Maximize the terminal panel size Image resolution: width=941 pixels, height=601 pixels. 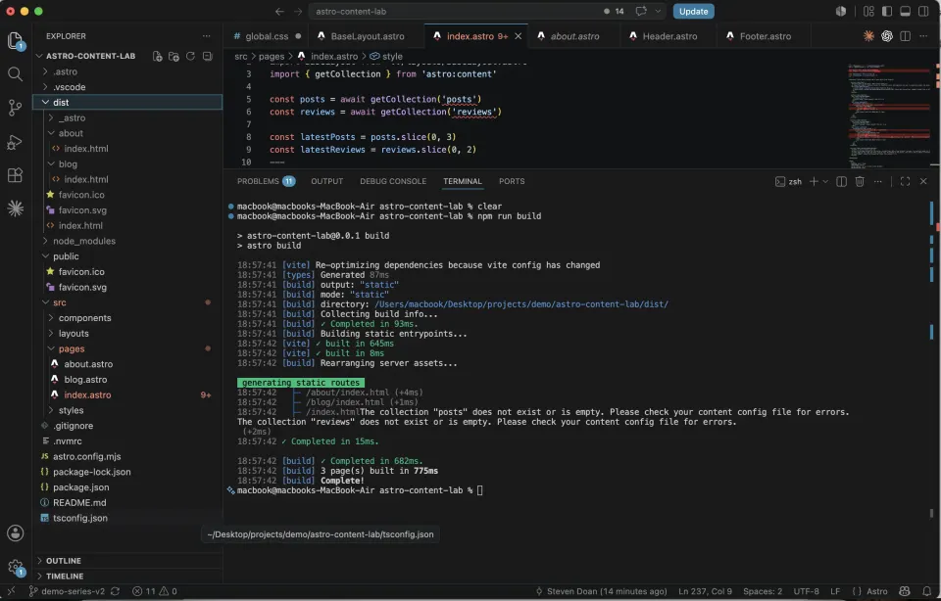tap(905, 181)
